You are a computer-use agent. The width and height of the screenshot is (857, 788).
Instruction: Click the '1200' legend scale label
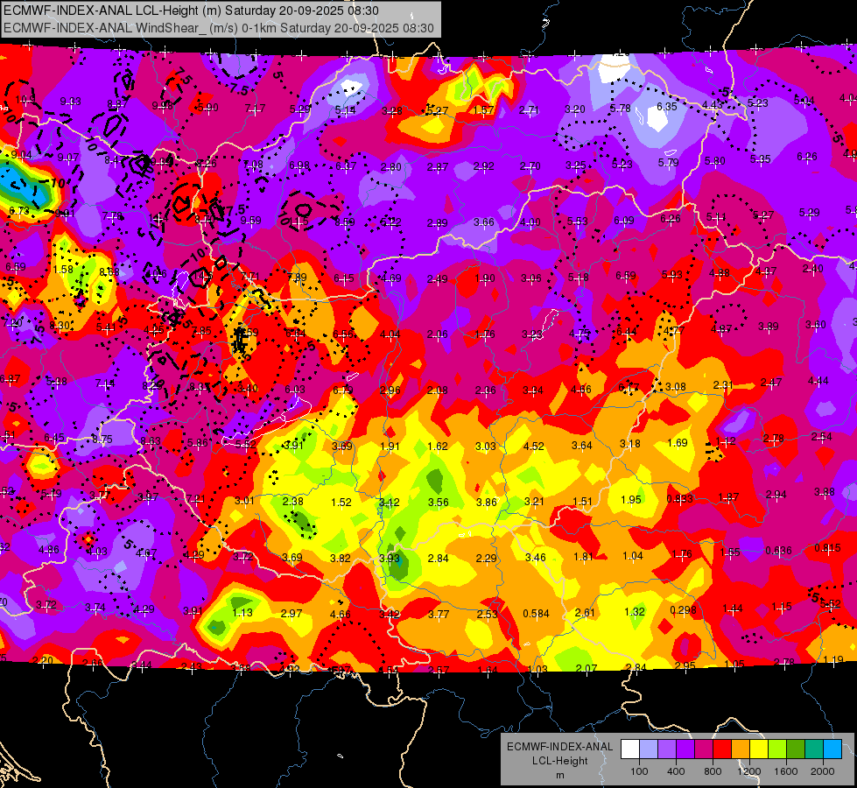click(749, 771)
